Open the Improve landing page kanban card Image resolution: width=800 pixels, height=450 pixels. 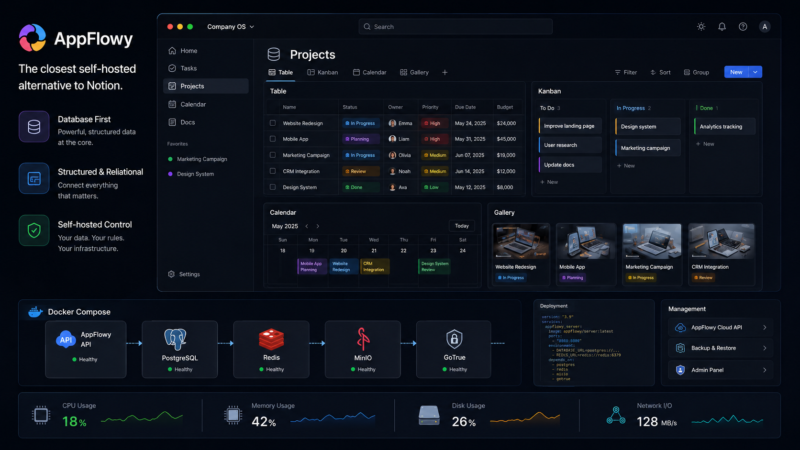[x=570, y=126]
